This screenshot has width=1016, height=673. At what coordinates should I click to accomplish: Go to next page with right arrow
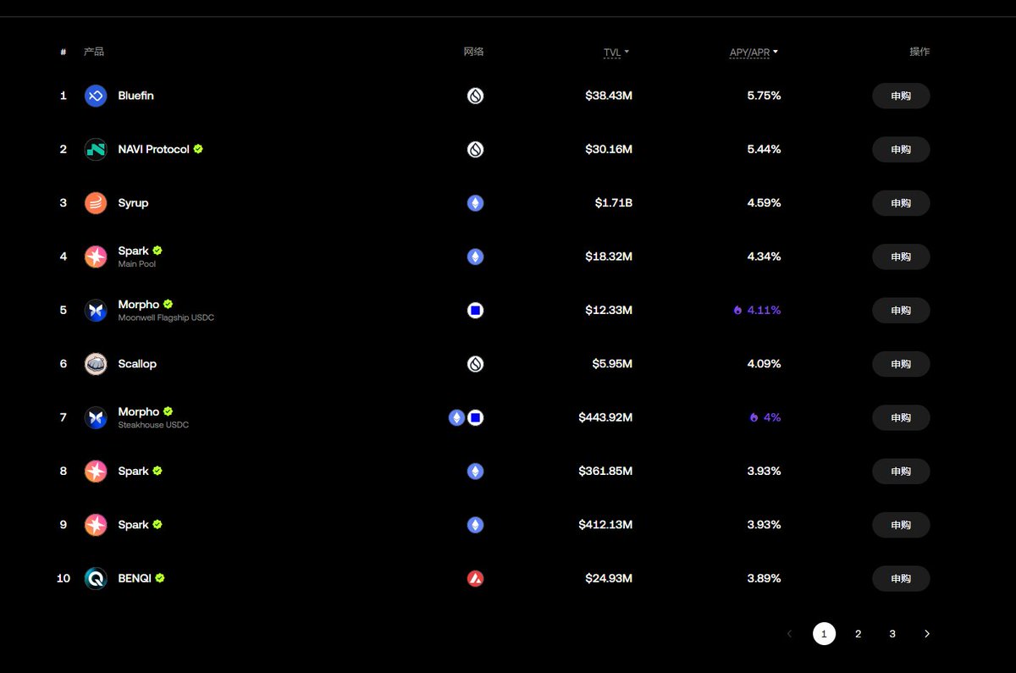[x=926, y=633]
